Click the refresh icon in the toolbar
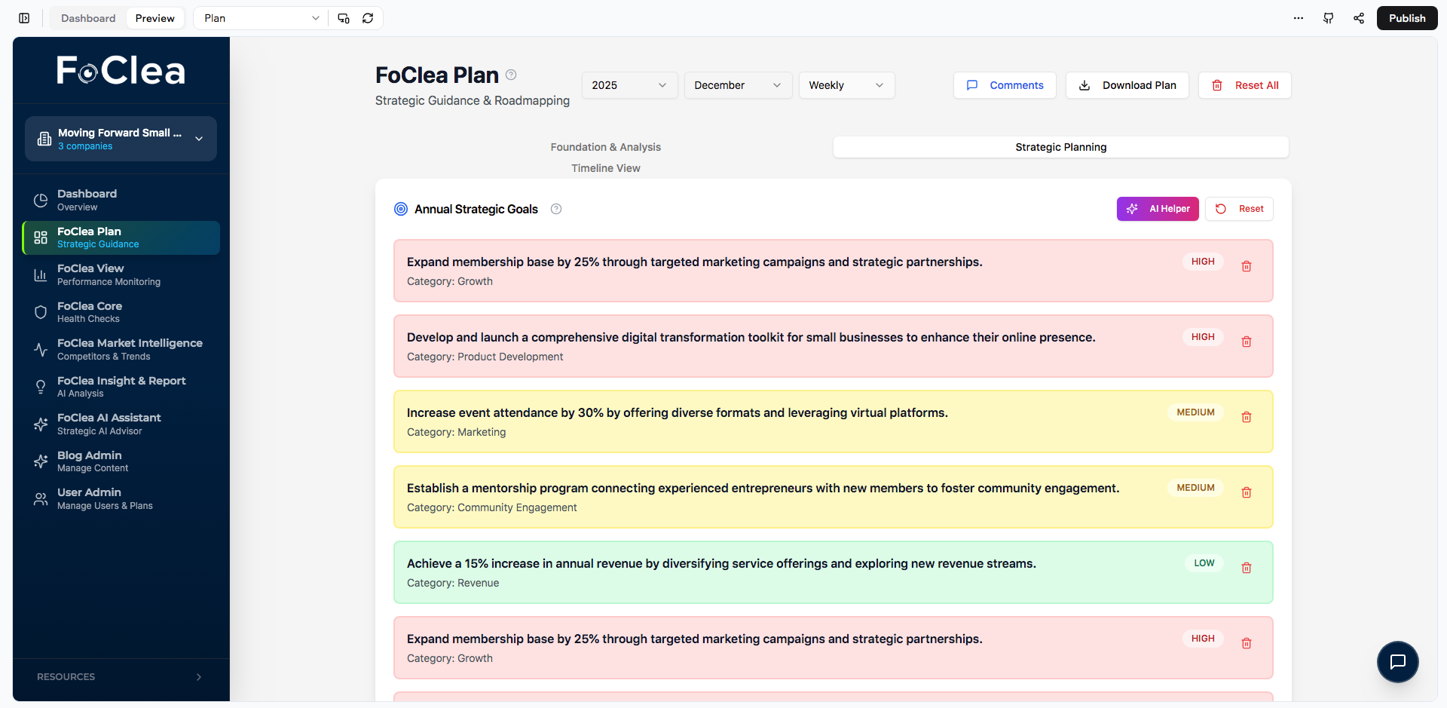This screenshot has height=708, width=1447. pos(368,17)
